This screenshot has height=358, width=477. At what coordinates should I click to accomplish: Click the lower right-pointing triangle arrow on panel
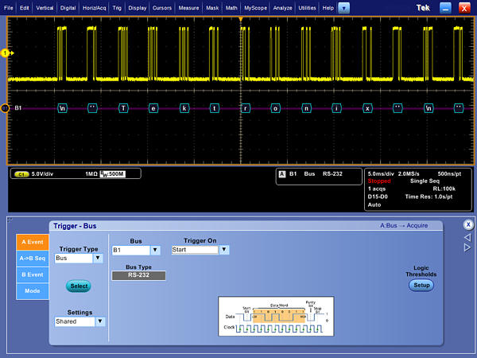(468, 247)
